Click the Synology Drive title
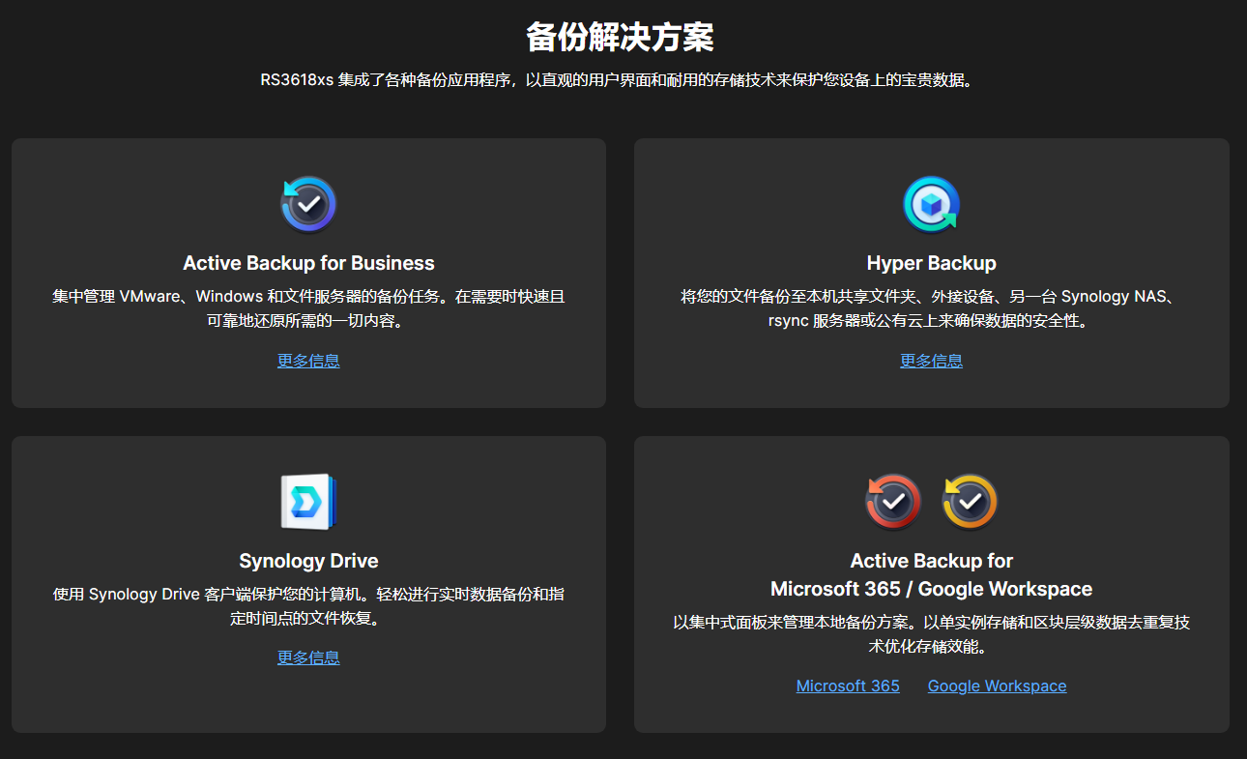This screenshot has width=1247, height=759. [x=308, y=561]
